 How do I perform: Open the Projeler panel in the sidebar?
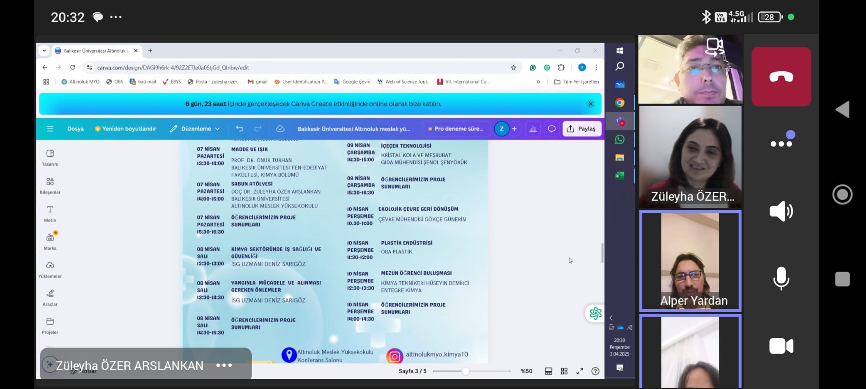pos(50,326)
